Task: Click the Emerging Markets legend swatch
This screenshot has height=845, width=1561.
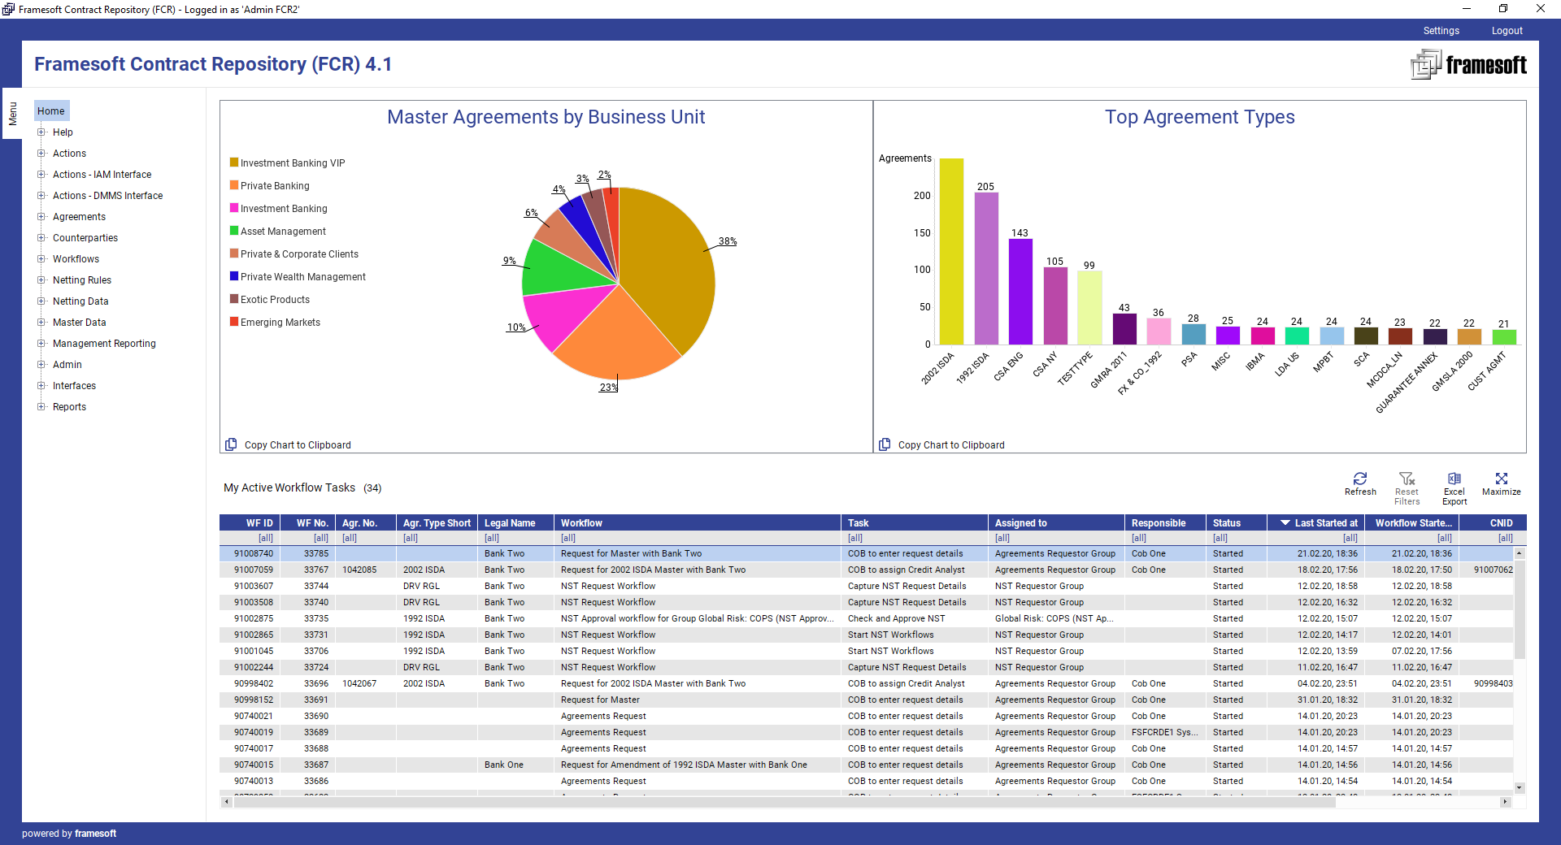Action: point(234,322)
